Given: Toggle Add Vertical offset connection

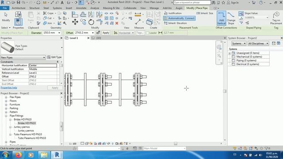Looking at the screenshot, I should point(221,18).
